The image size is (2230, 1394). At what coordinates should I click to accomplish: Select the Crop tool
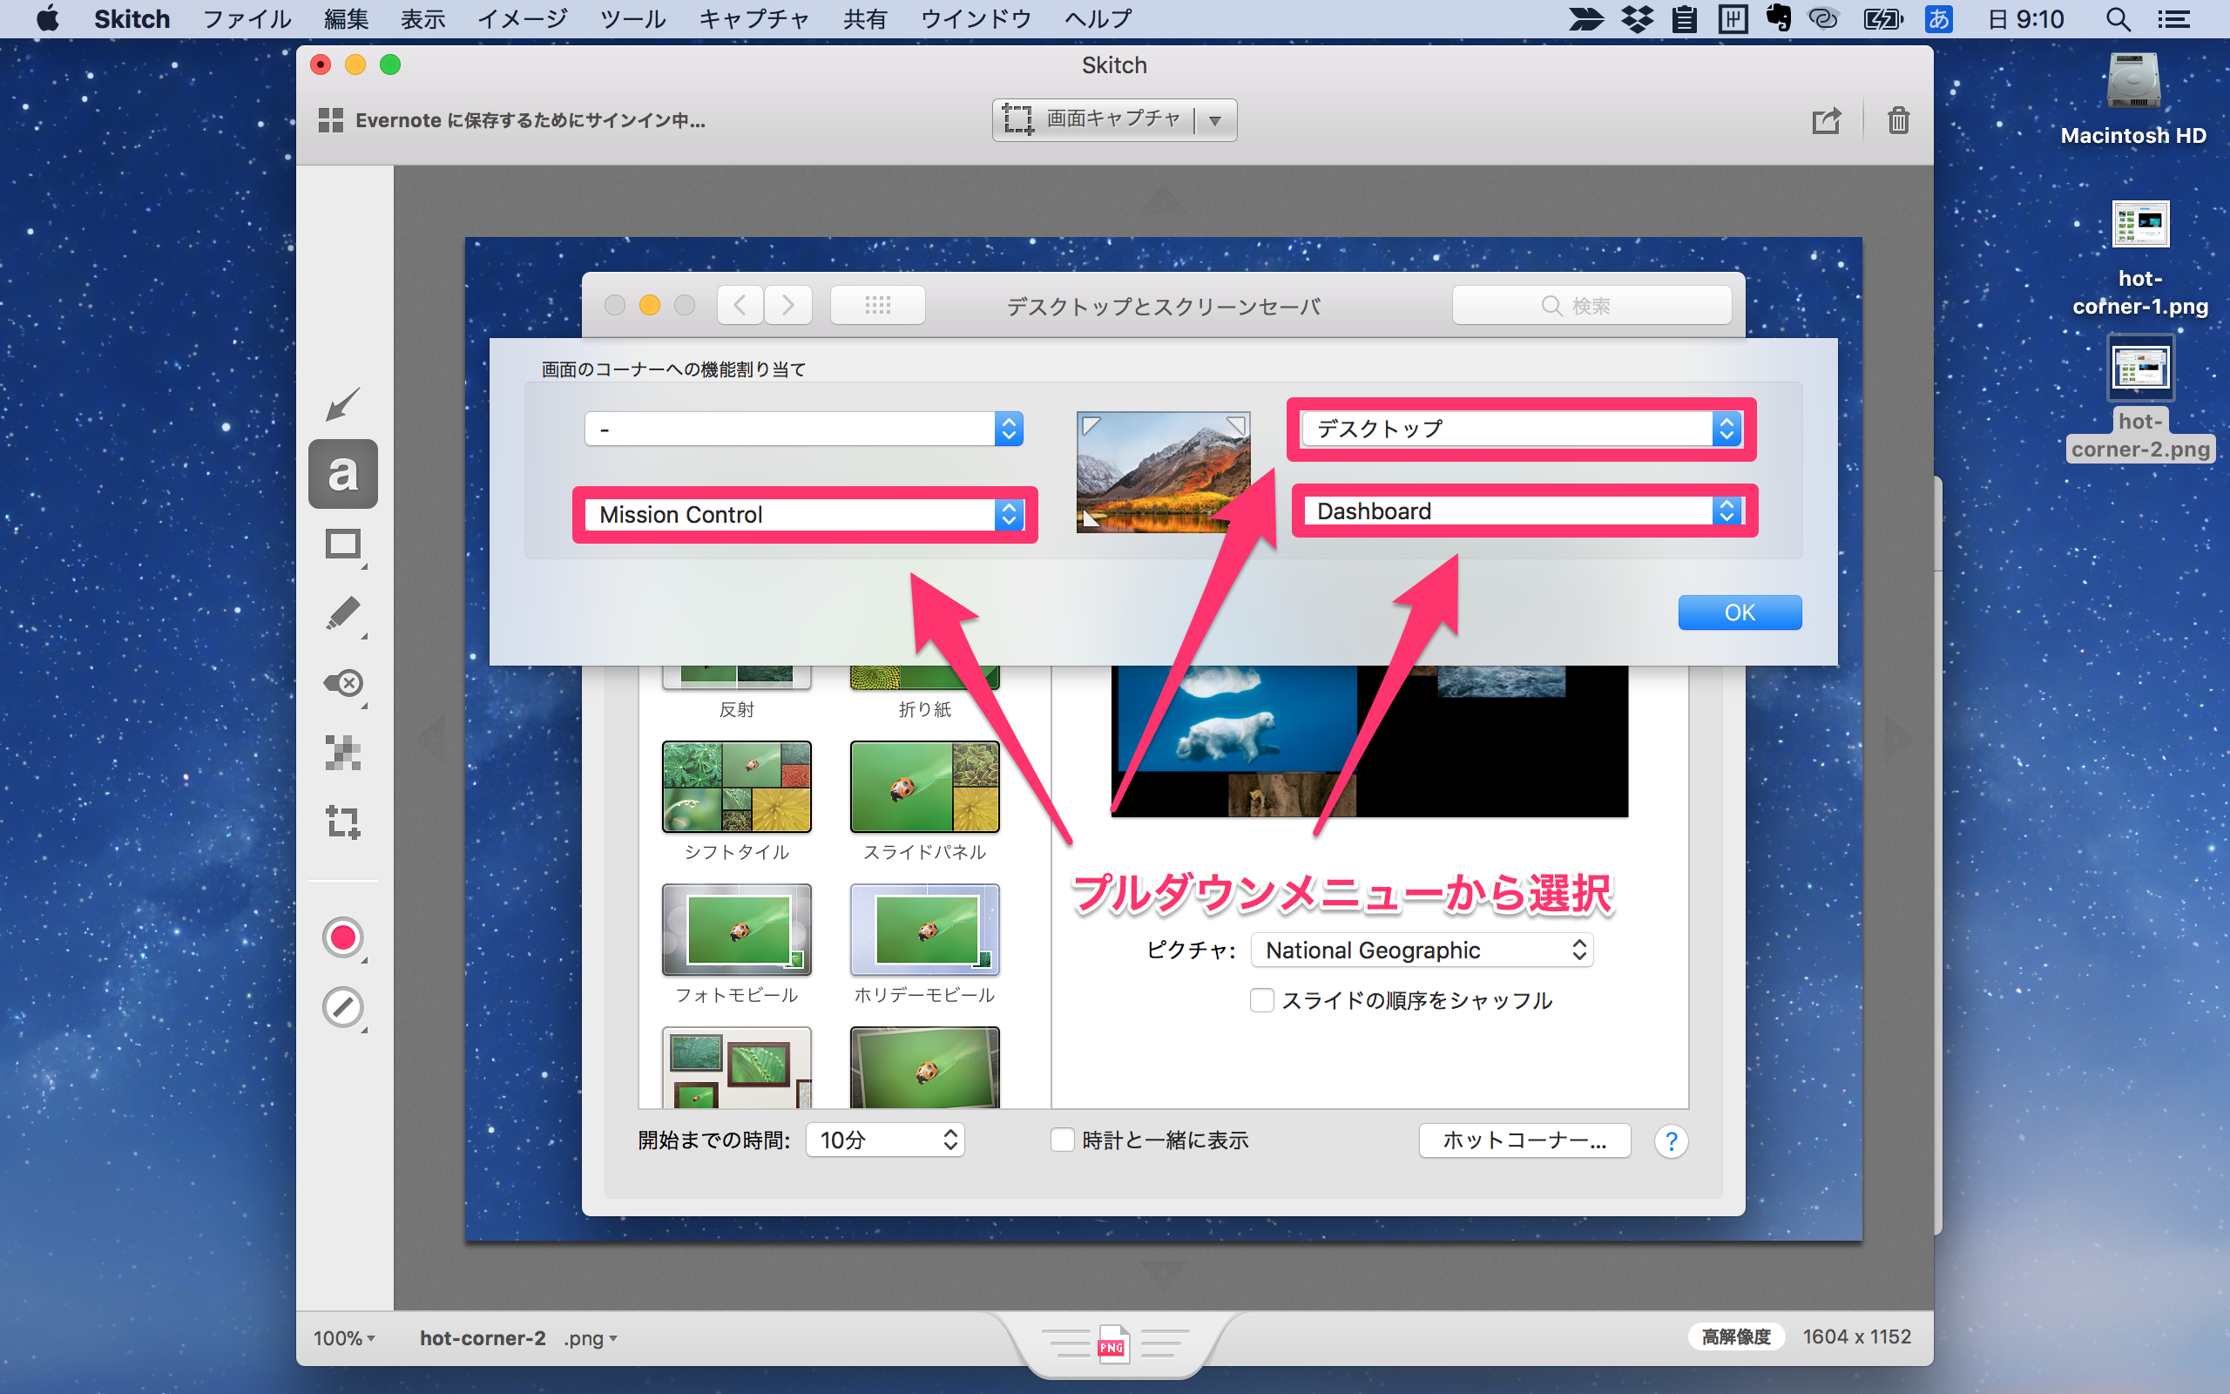pos(343,822)
